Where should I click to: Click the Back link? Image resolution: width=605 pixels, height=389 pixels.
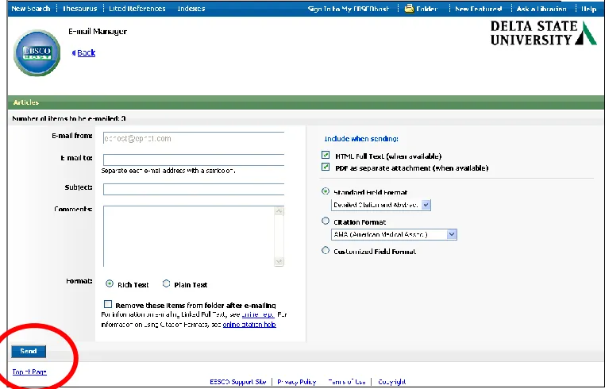pos(86,53)
